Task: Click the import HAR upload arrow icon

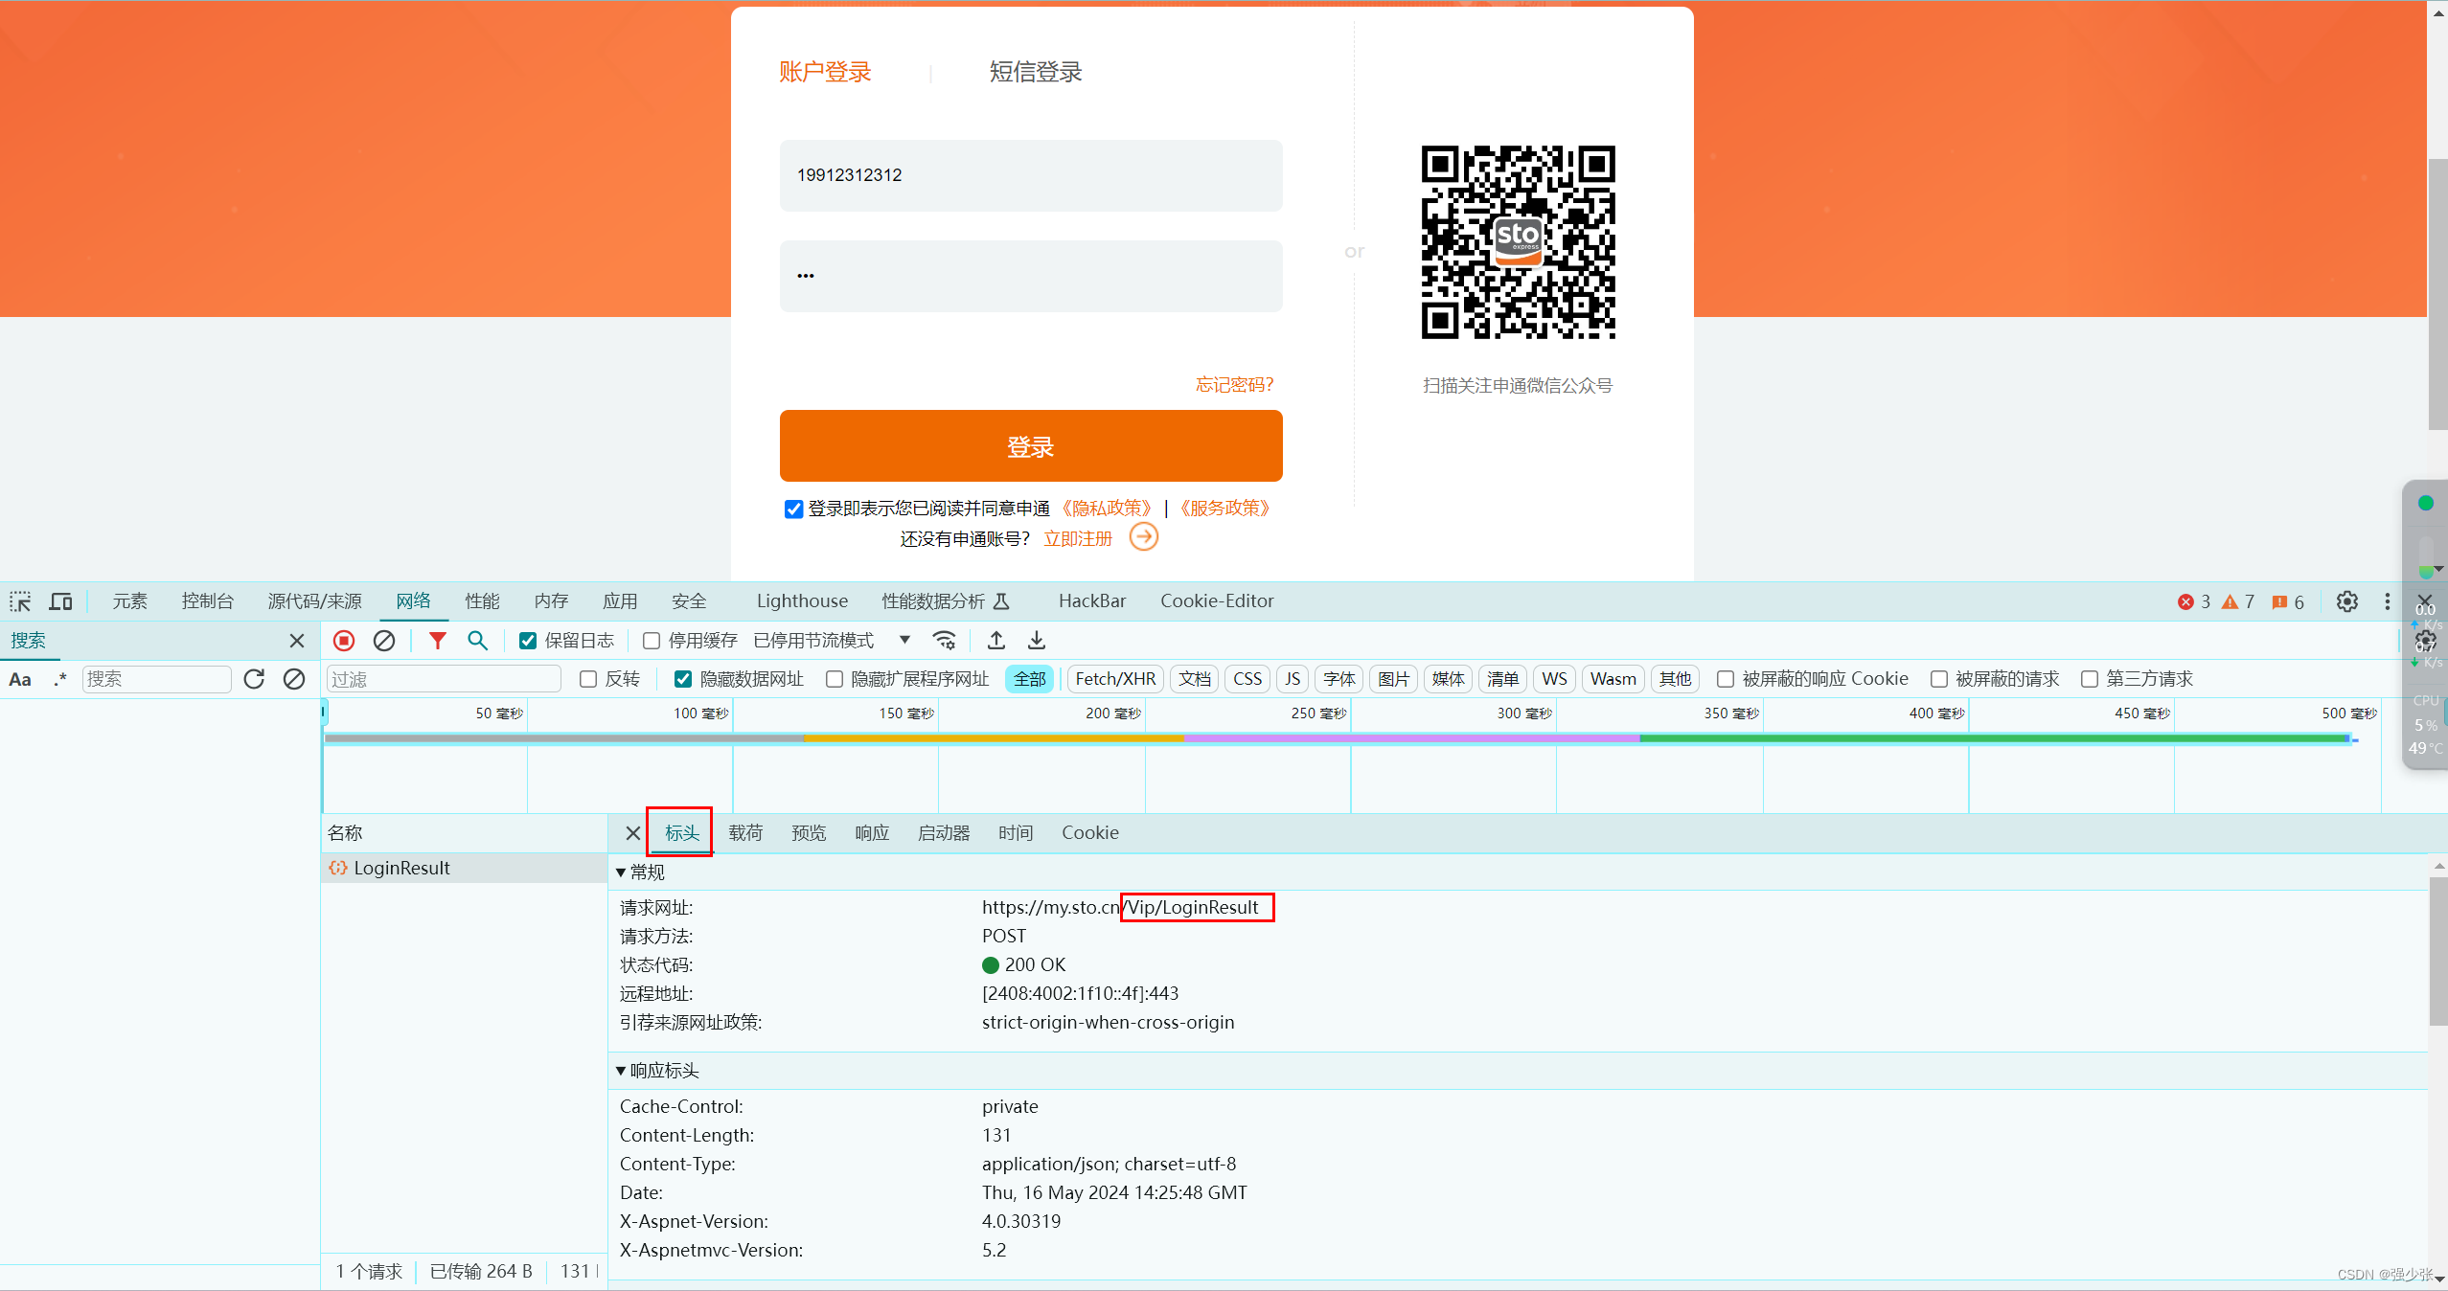Action: [996, 640]
